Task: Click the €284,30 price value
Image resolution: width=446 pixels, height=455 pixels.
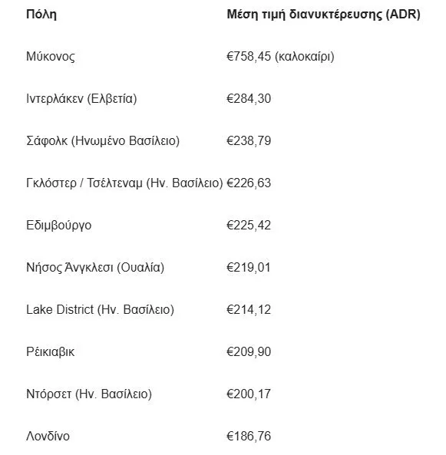Action: pos(249,99)
